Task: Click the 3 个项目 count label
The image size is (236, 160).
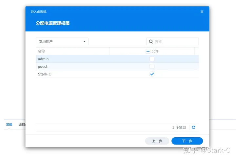Action: click(179, 127)
